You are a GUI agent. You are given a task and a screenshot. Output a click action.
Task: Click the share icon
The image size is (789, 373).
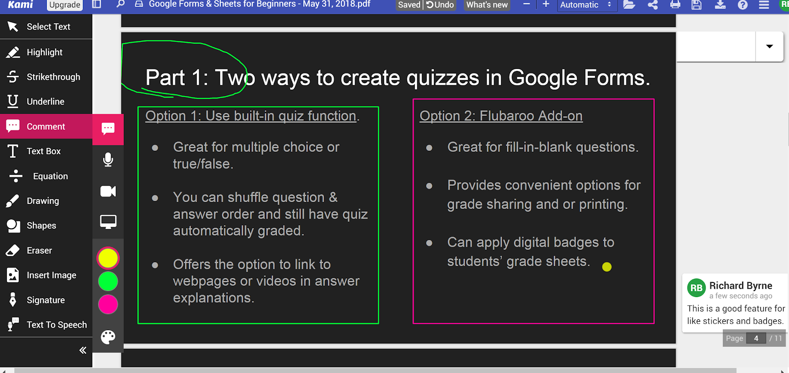click(652, 5)
